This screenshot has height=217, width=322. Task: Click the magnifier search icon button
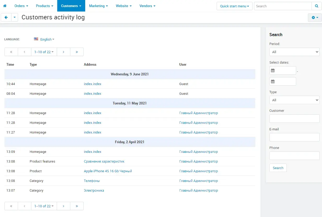(317, 6)
